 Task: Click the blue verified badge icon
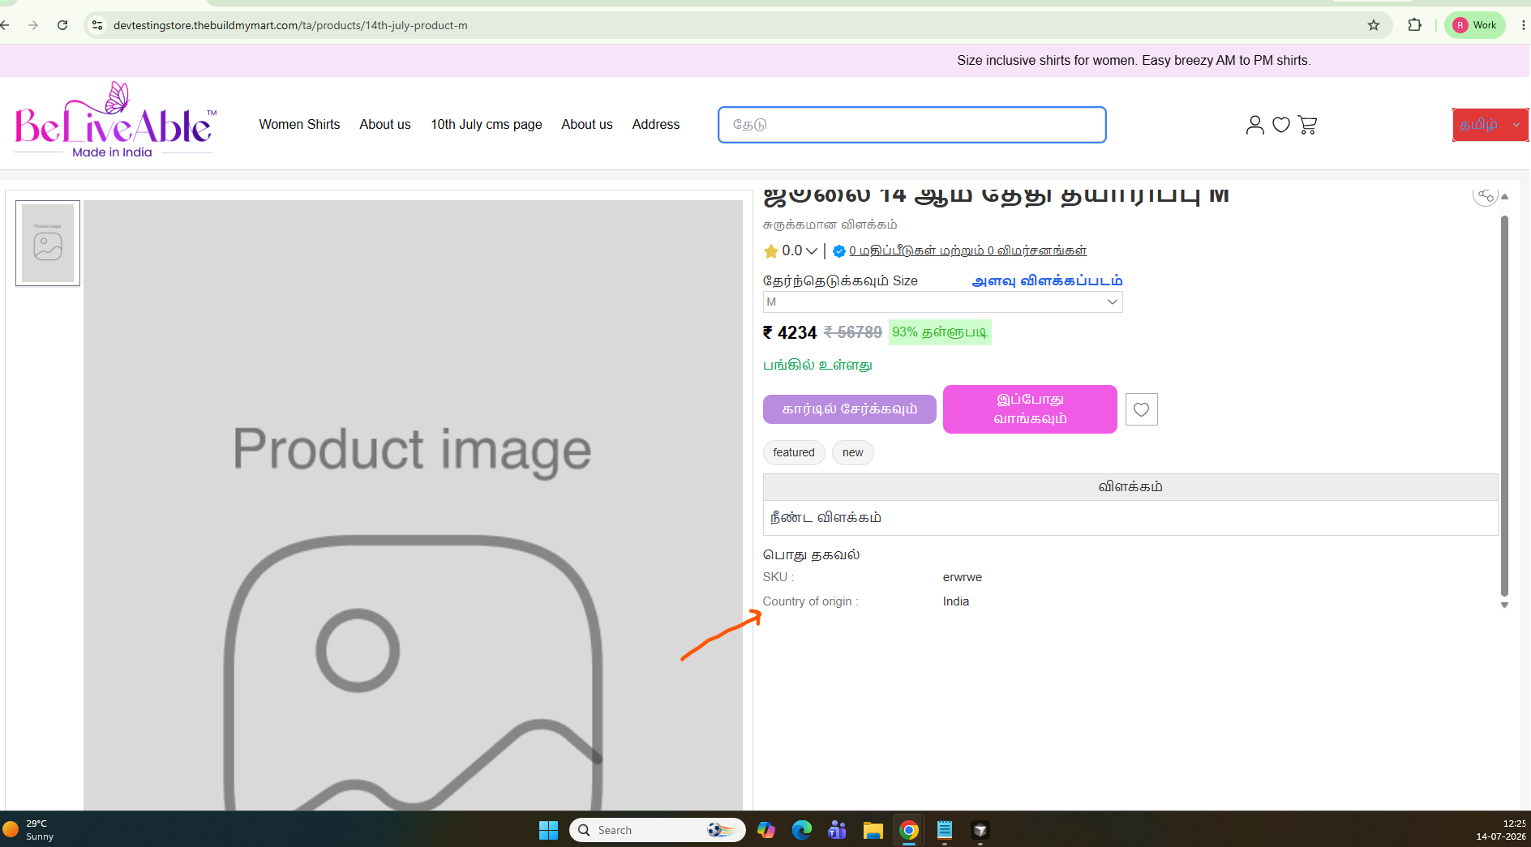839,251
